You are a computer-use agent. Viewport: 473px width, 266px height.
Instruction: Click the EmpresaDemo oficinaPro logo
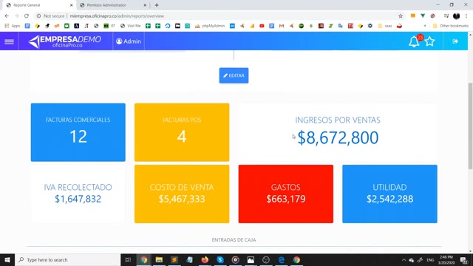pos(65,41)
